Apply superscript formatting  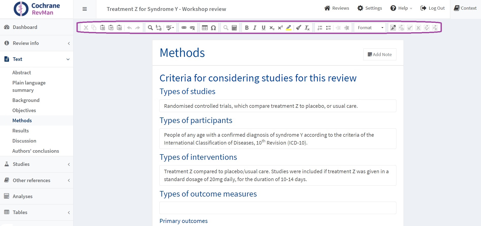280,28
